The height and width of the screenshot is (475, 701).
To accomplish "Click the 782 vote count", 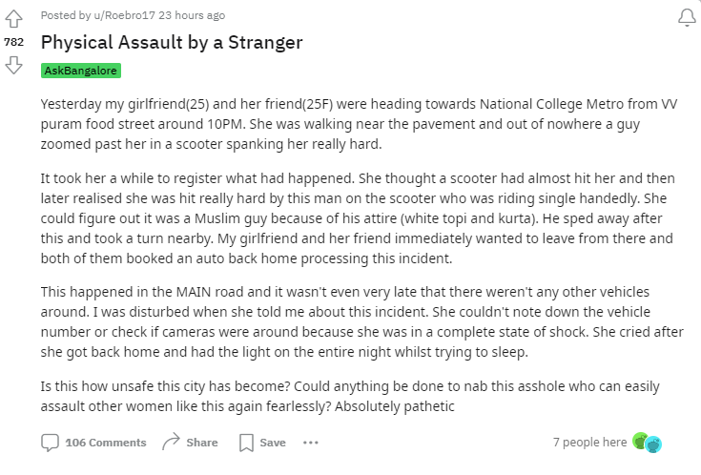I will click(14, 42).
